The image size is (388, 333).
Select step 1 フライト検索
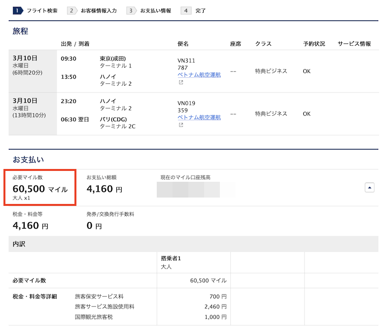[x=35, y=11]
